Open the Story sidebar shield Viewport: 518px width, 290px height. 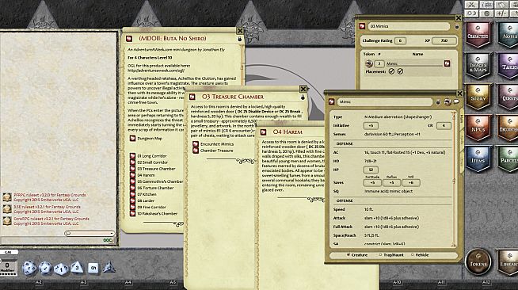478,97
